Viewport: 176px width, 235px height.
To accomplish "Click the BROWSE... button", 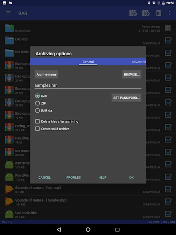I will coord(132,74).
